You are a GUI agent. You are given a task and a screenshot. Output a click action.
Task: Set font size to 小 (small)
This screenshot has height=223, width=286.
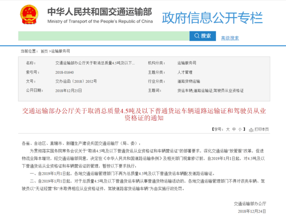[x=239, y=129]
